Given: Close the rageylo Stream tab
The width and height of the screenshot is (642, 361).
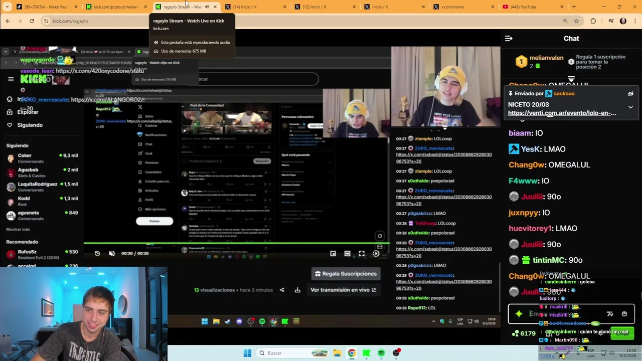Looking at the screenshot, I should tap(215, 7).
